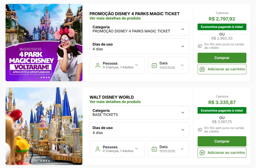Click Comprar for the 4 Parks Magic Ticket
Screen dimensions: 256x168
click(x=222, y=58)
